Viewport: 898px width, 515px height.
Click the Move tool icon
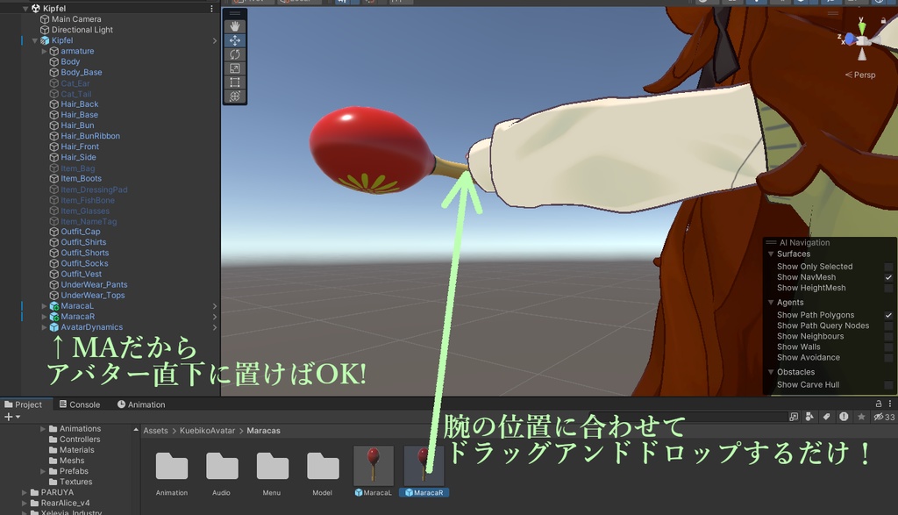(234, 40)
